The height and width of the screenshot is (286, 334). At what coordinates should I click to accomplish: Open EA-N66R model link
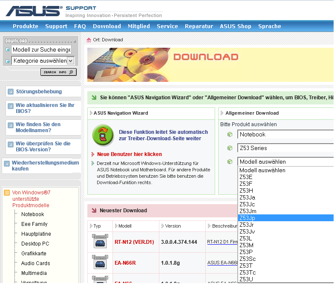tap(125, 263)
